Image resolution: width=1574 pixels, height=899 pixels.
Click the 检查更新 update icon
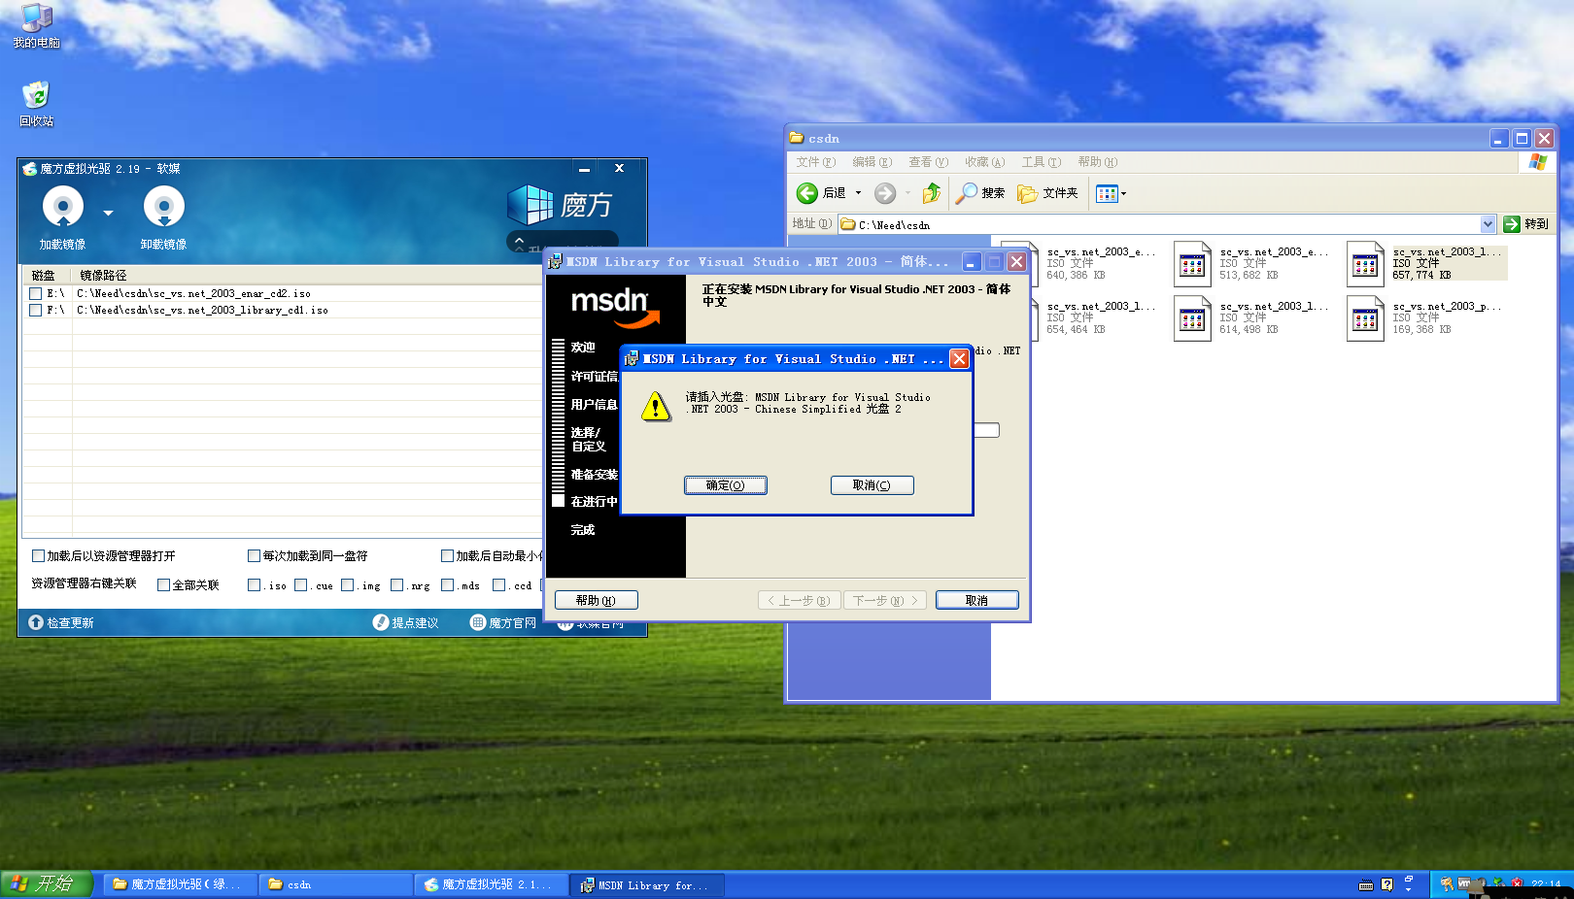[x=36, y=623]
